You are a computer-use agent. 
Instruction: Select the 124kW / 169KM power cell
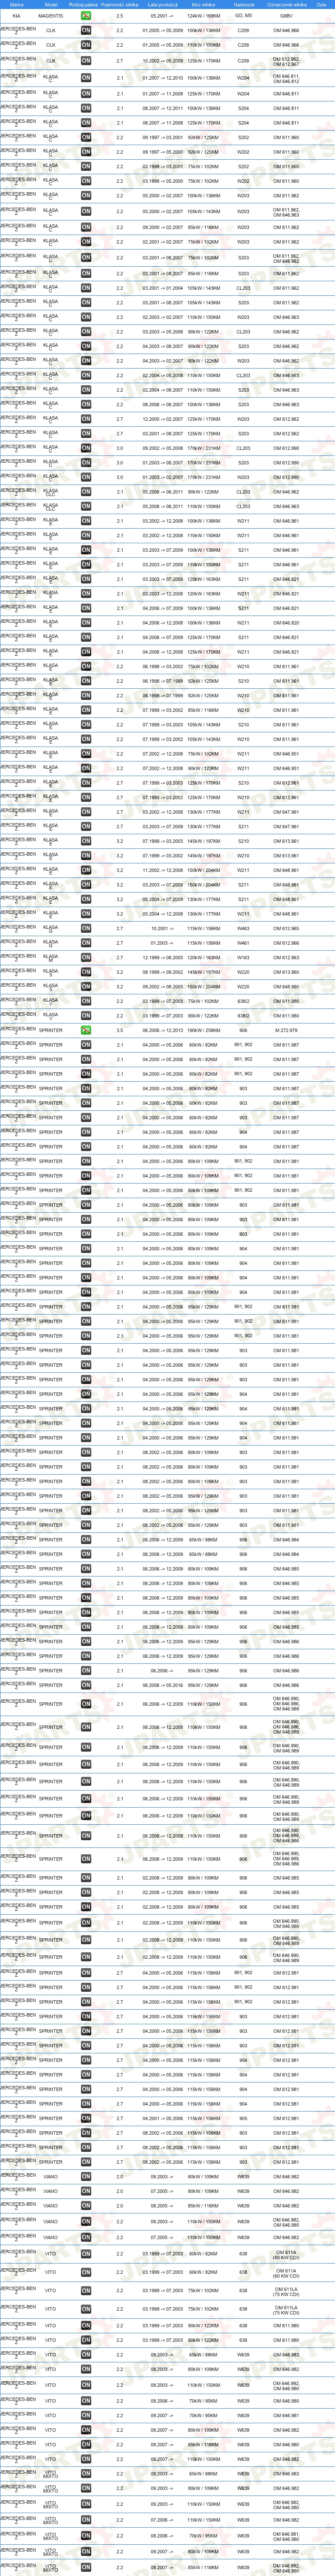point(203,16)
